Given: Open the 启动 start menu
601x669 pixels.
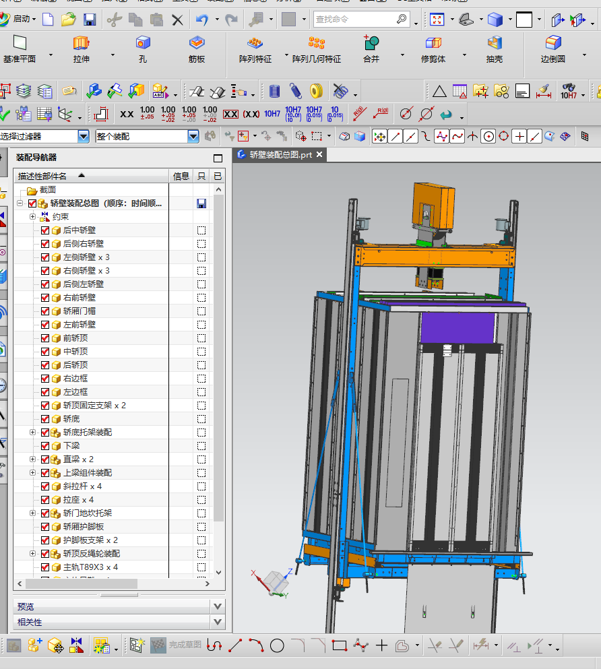Looking at the screenshot, I should pos(21,20).
